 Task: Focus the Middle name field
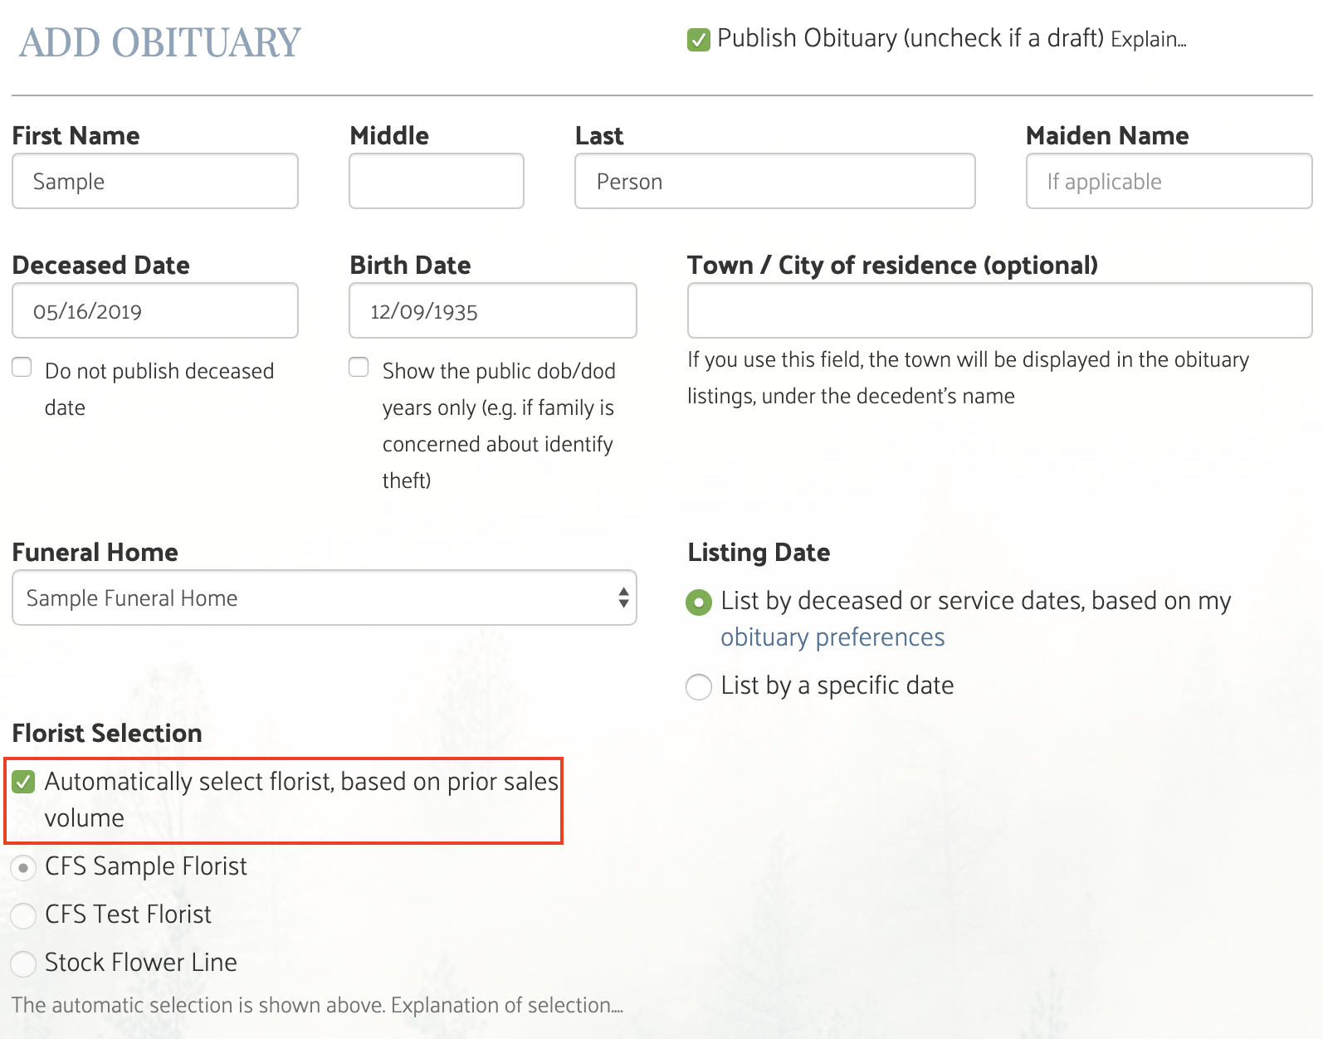pos(437,181)
